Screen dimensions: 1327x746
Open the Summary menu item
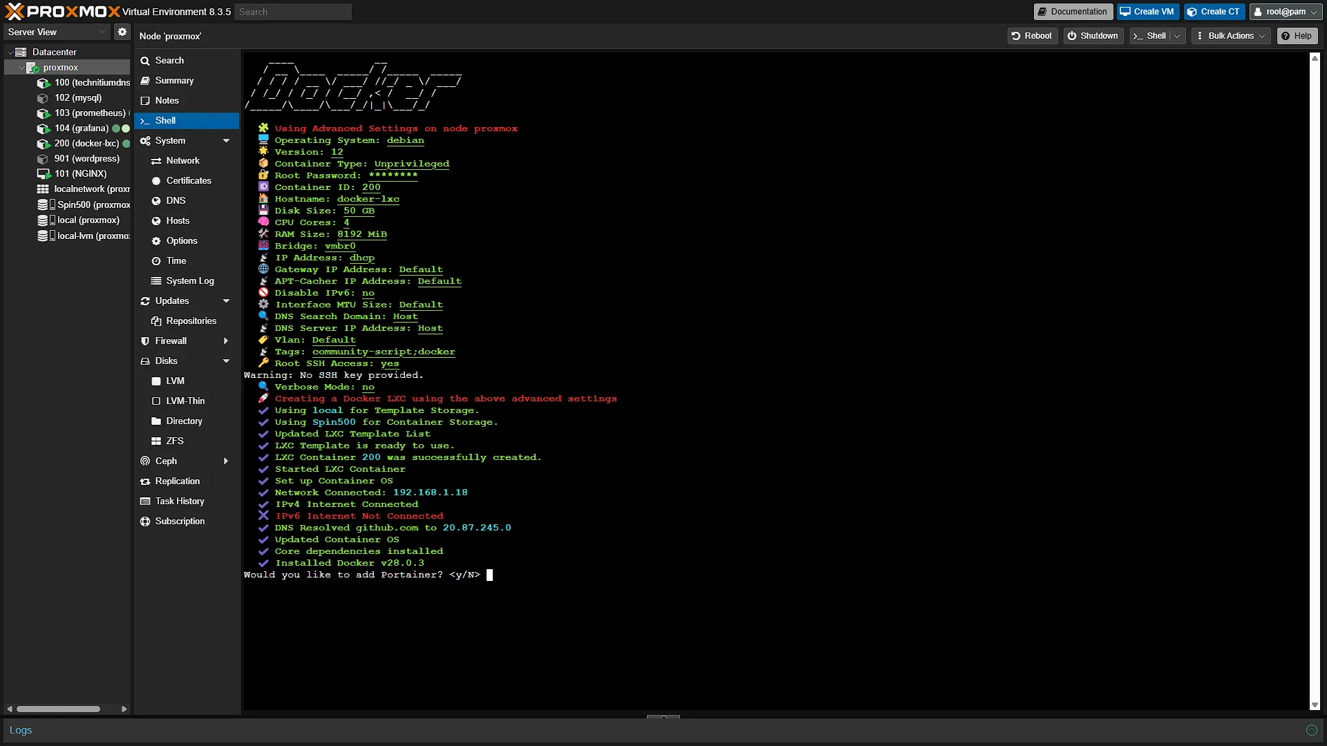click(187, 81)
